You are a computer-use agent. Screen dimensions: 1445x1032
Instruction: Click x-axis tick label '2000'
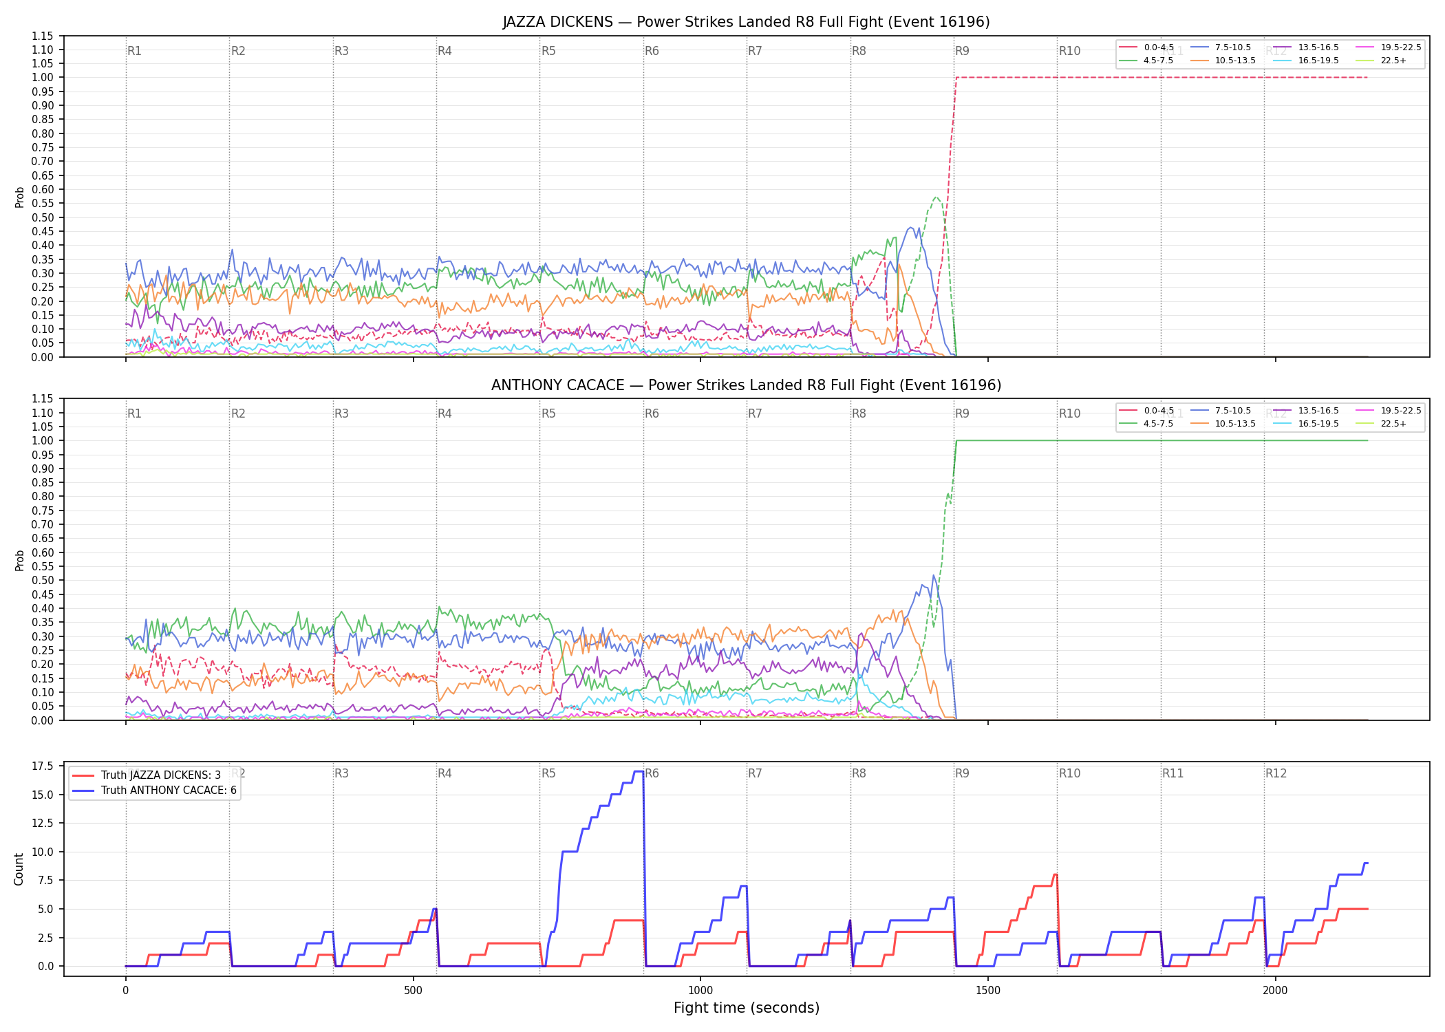point(1275,991)
